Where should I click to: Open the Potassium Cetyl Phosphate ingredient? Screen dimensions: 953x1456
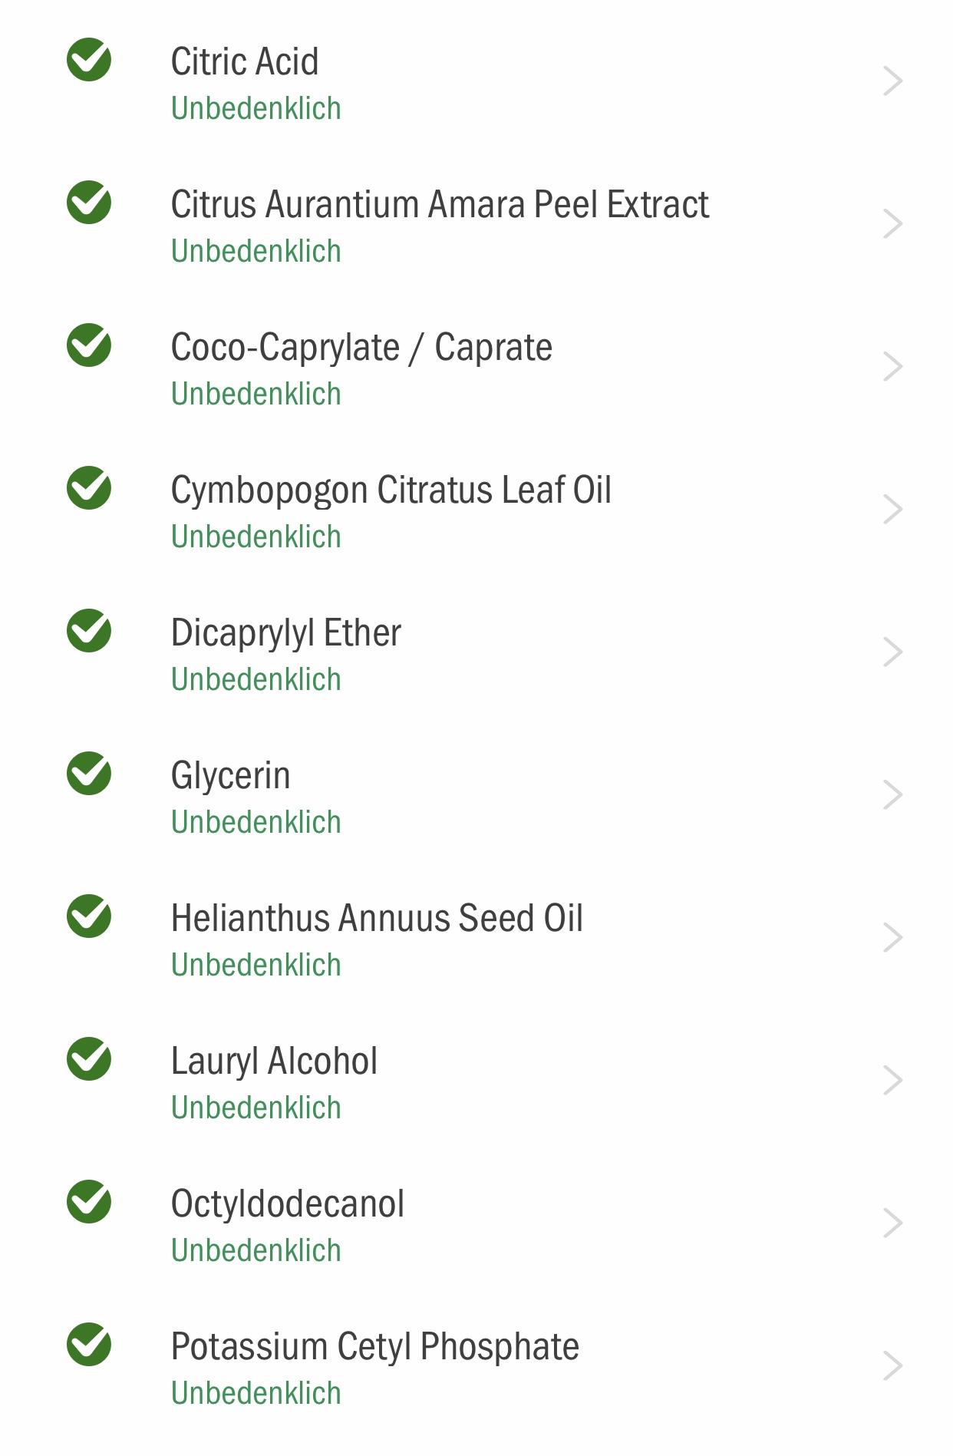(x=476, y=1366)
